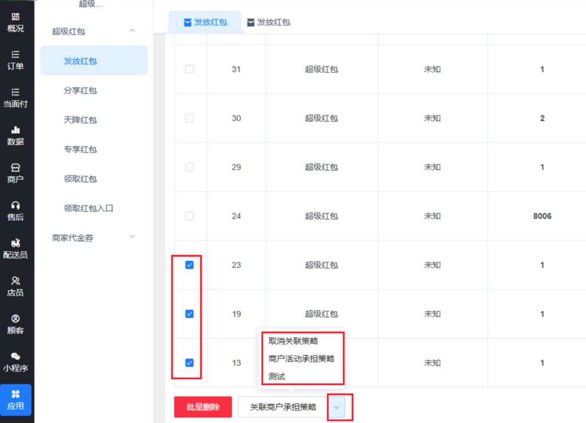Screen dimensions: 586x423
Task: Collapse the 超级红包 menu group
Action: tap(132, 31)
